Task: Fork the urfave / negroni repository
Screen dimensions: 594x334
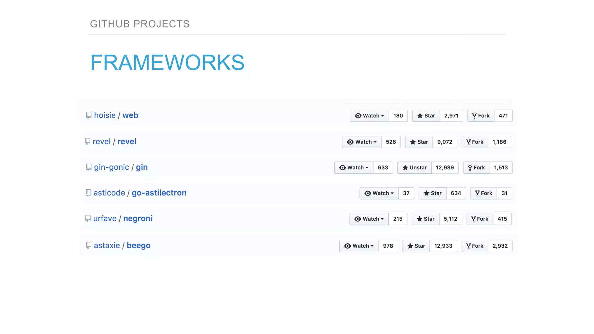Action: pos(480,219)
